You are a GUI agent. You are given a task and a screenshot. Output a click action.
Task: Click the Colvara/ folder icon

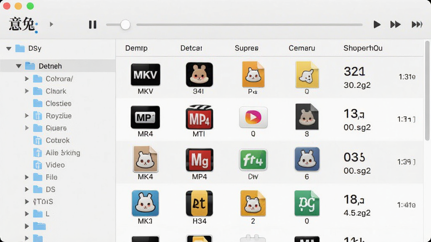click(37, 79)
